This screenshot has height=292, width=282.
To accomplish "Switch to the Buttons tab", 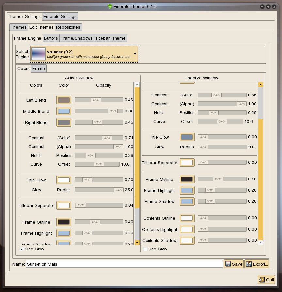I will click(51, 38).
